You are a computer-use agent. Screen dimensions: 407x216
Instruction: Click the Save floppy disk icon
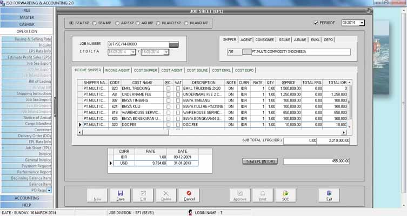tap(120, 195)
